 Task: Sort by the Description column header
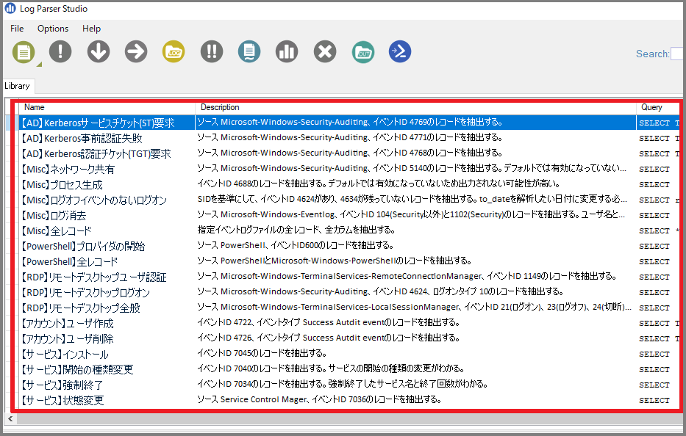pos(415,107)
